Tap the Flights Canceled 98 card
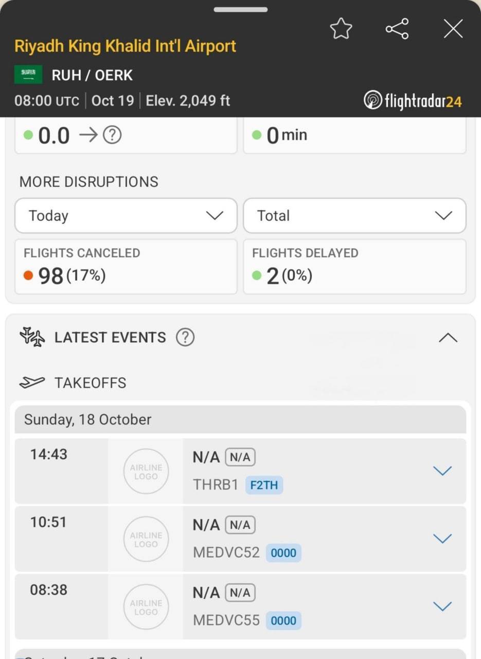Viewport: 481px width, 659px height. pos(126,267)
